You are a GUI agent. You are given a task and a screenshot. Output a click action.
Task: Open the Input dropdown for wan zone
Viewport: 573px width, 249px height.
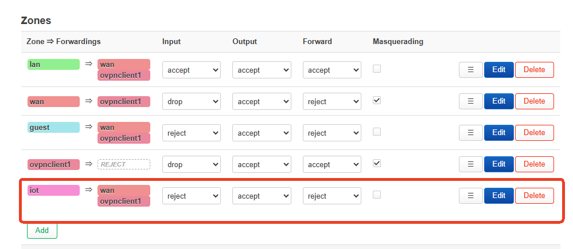pos(192,101)
